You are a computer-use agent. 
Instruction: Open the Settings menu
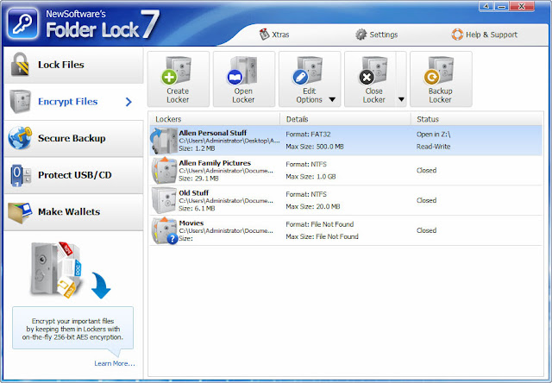click(x=376, y=35)
